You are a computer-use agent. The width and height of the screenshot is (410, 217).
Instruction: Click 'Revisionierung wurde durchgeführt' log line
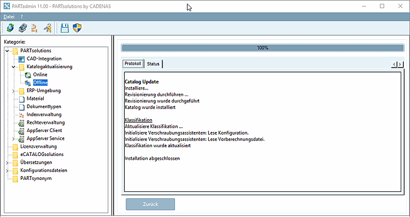point(162,101)
